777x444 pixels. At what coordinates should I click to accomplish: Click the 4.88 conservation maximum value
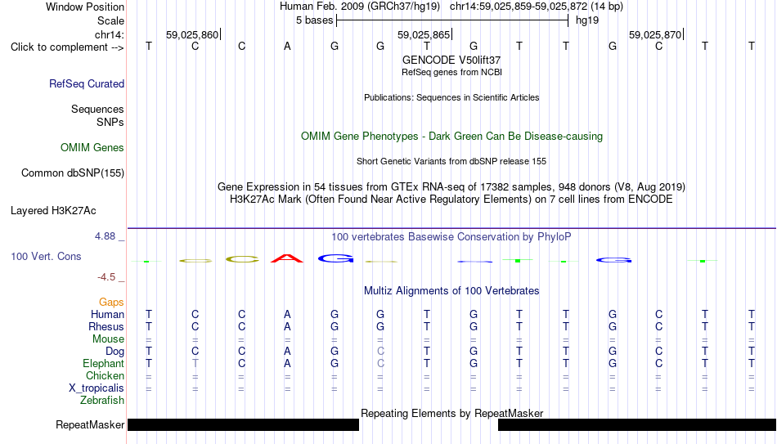coord(105,236)
